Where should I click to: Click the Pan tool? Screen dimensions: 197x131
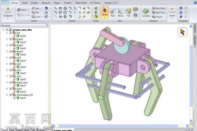coord(35,12)
